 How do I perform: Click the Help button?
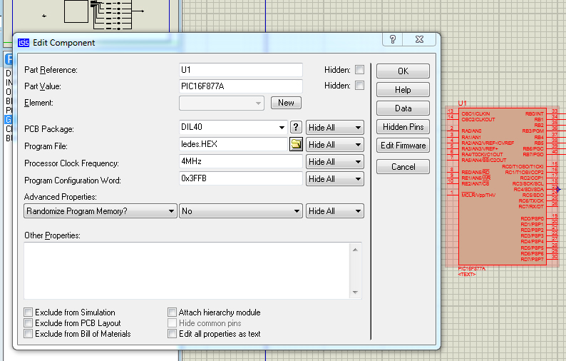point(403,90)
